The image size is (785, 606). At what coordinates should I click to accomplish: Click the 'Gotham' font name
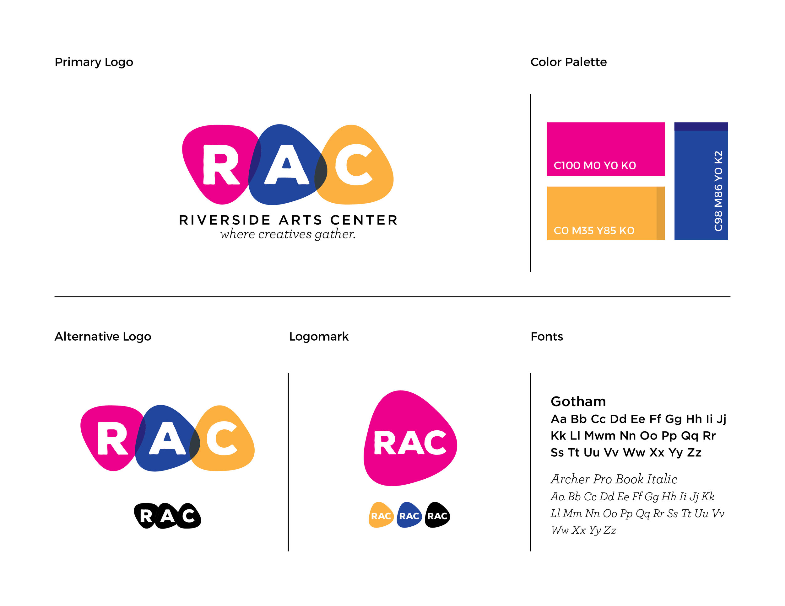coord(578,401)
